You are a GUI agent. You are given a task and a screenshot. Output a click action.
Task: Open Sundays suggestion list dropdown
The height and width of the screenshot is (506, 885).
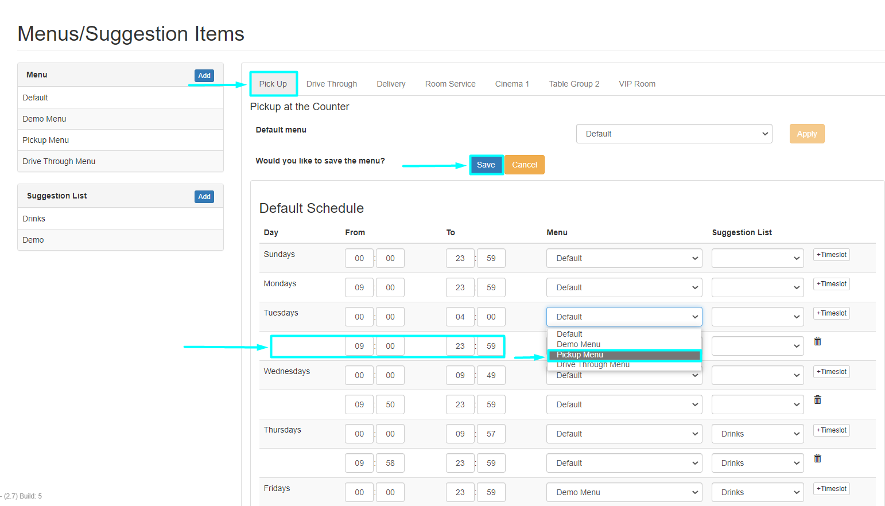tap(758, 258)
